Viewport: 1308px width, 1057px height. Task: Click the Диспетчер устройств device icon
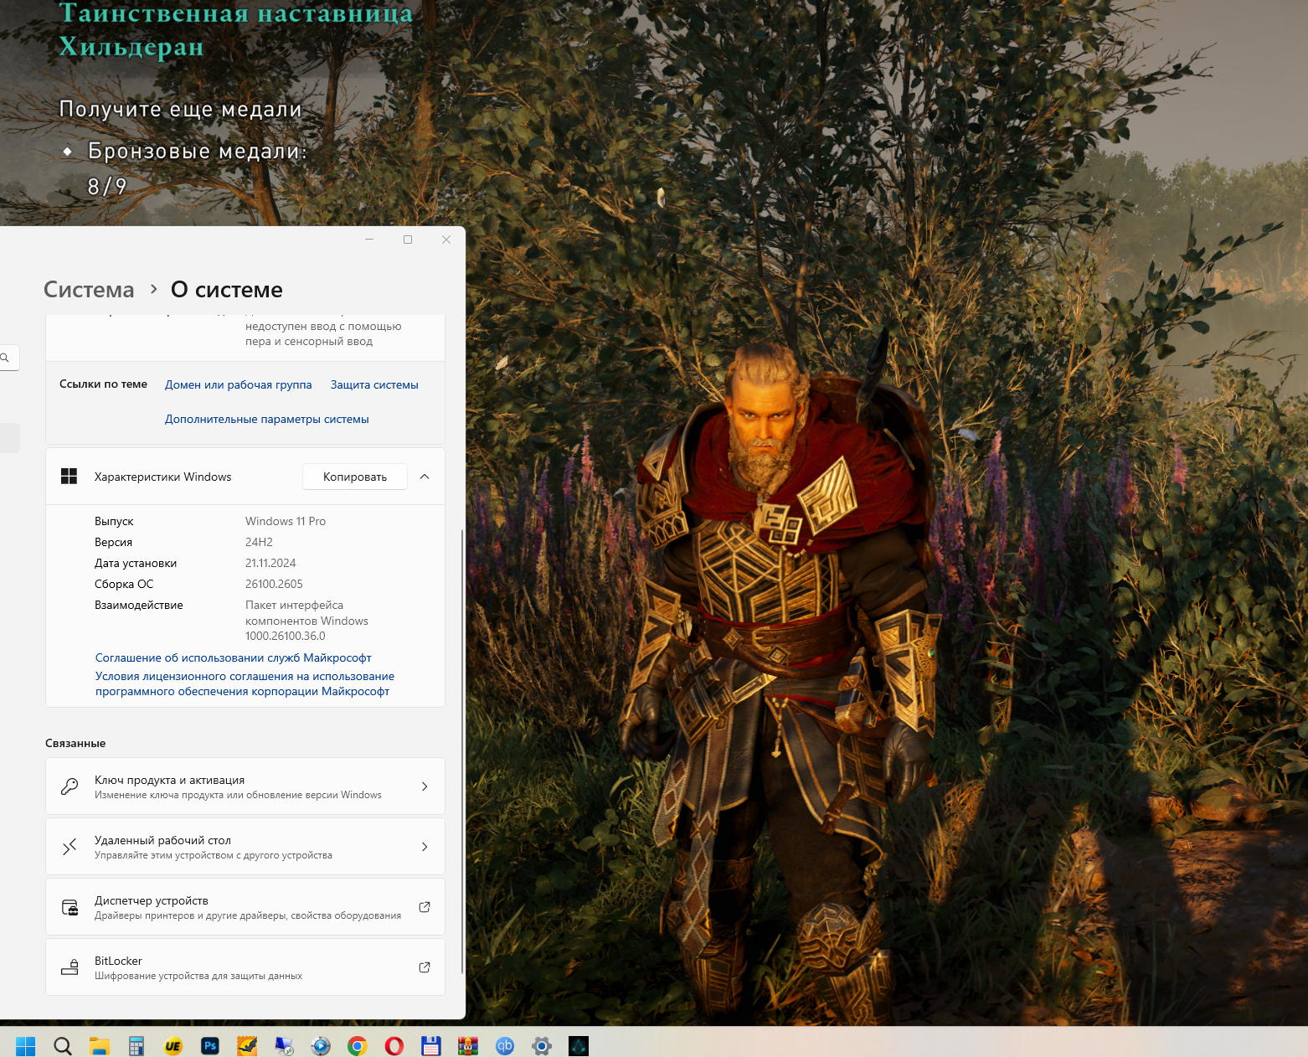(x=70, y=907)
